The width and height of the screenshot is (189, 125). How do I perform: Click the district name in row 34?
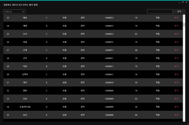point(25,107)
